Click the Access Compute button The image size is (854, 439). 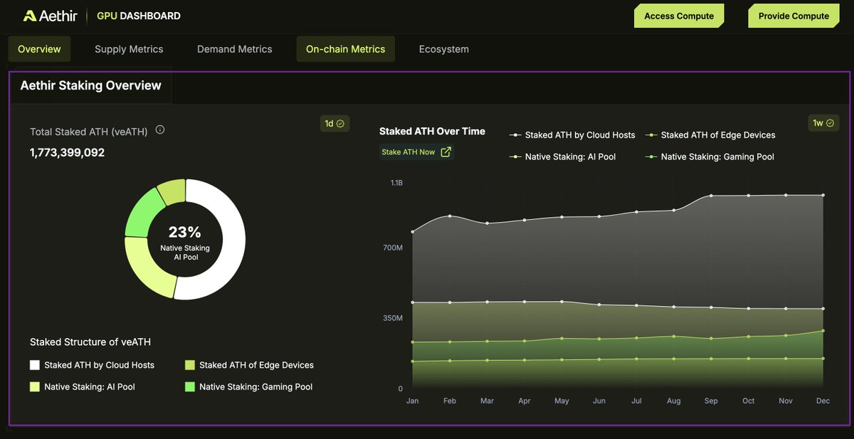click(x=678, y=15)
